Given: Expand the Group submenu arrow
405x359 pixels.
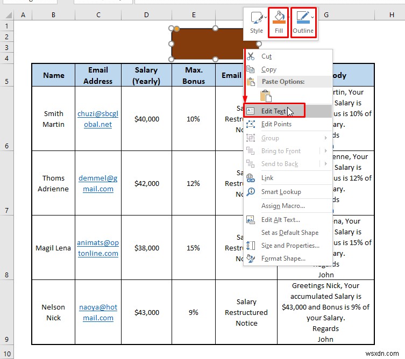Looking at the screenshot, I should click(326, 138).
